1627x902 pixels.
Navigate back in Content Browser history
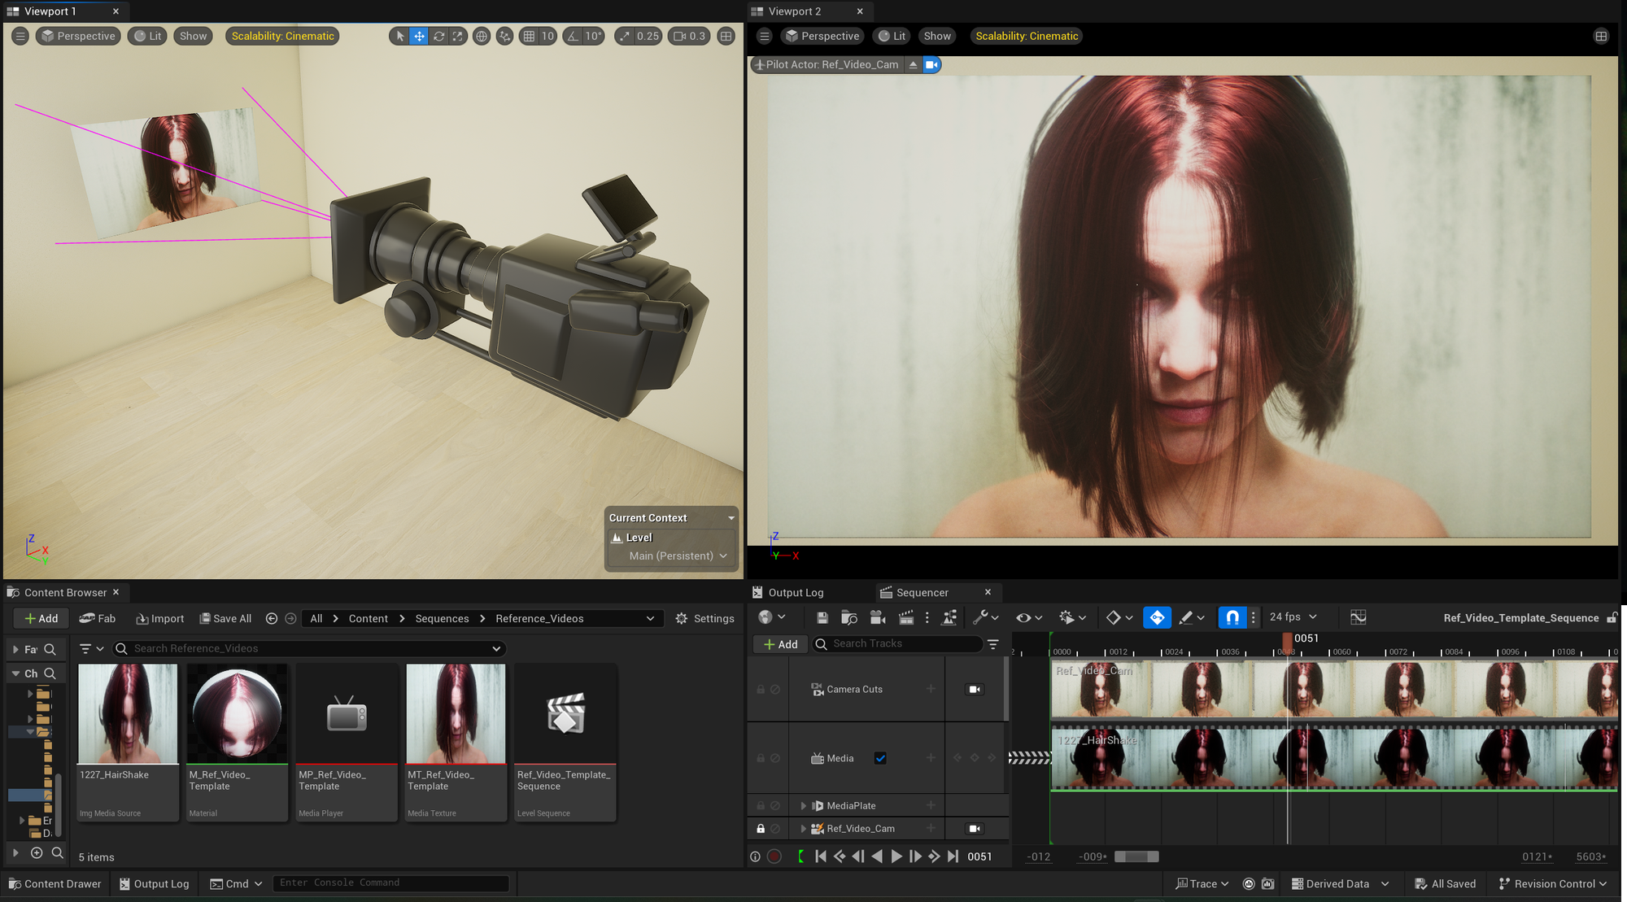(x=272, y=618)
